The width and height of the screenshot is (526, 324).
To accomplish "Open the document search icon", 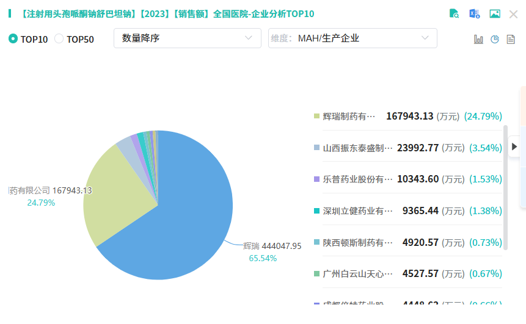I will click(454, 13).
